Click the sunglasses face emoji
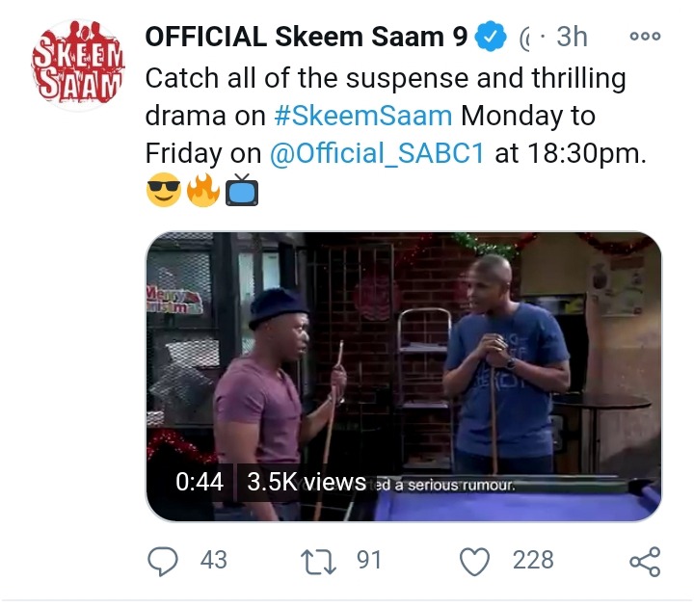This screenshot has width=694, height=608. pos(164,190)
